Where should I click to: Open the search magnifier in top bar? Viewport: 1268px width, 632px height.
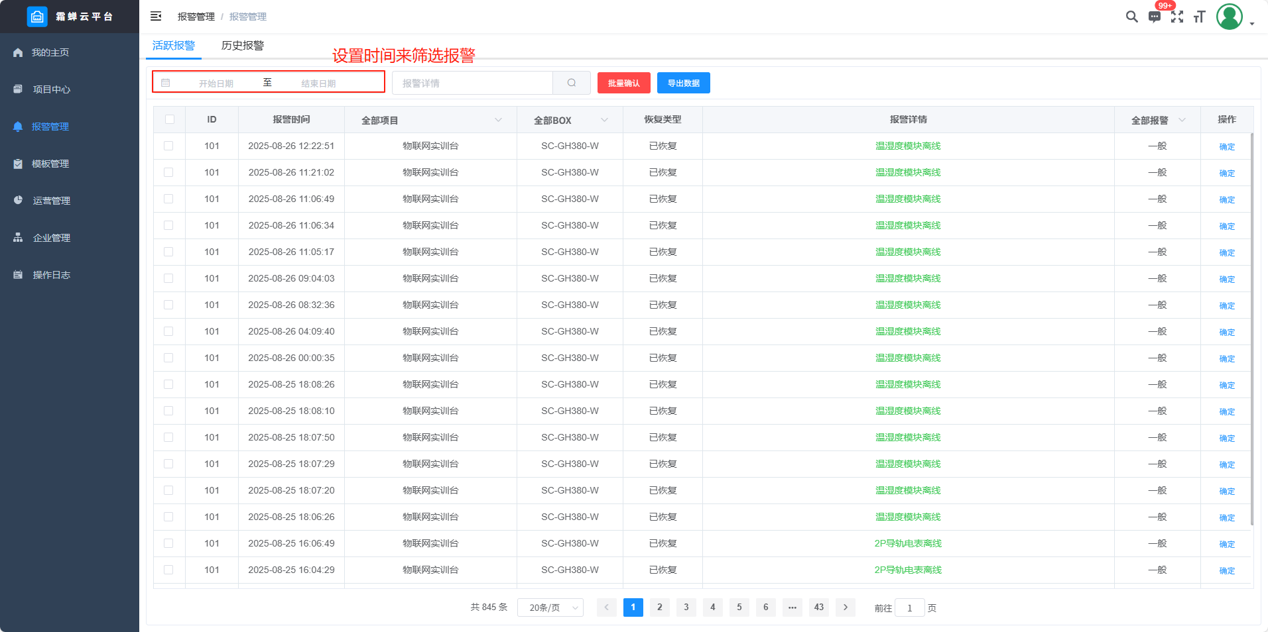click(1131, 17)
